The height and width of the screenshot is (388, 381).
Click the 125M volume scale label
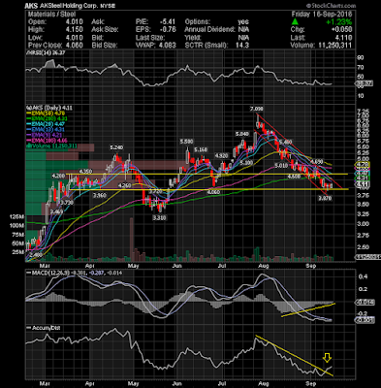tap(17, 216)
